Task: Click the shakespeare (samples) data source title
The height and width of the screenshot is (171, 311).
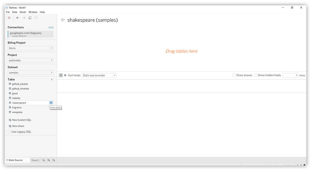Action: coord(93,20)
